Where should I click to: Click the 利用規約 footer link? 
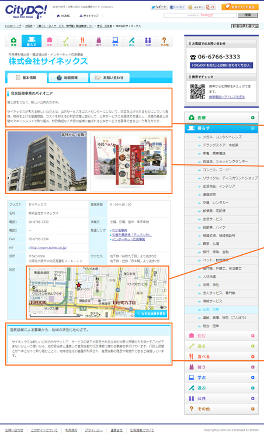coord(71,430)
